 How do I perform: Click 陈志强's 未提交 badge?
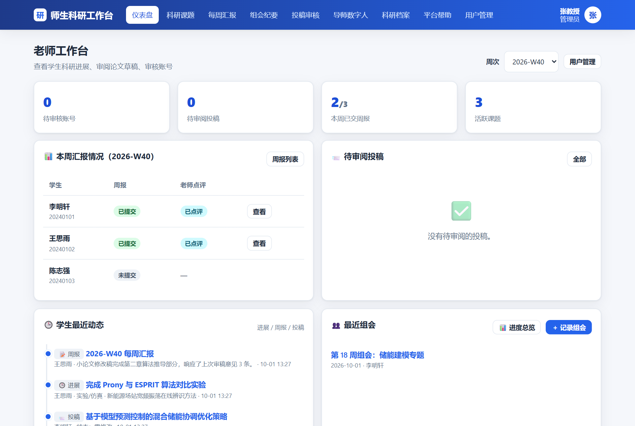[x=127, y=275]
